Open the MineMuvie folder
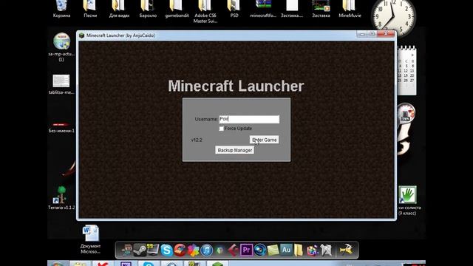The image size is (473, 266). coord(350,9)
